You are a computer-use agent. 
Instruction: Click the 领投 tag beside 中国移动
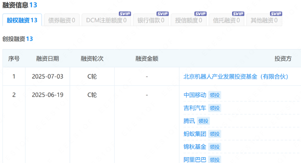[x=214, y=95]
